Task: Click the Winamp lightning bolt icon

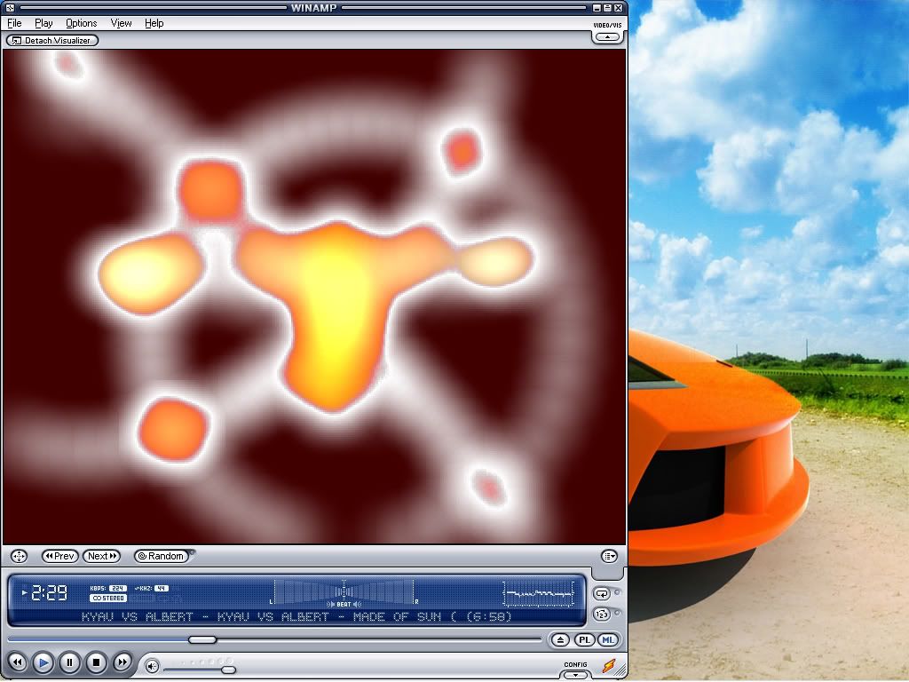Action: pos(608,665)
